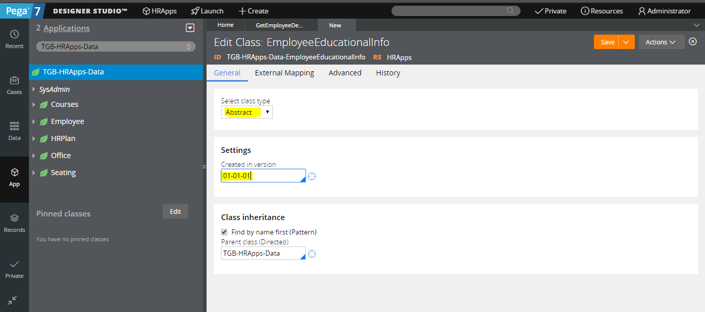
Task: Expand the Seating tree node
Action: click(34, 173)
